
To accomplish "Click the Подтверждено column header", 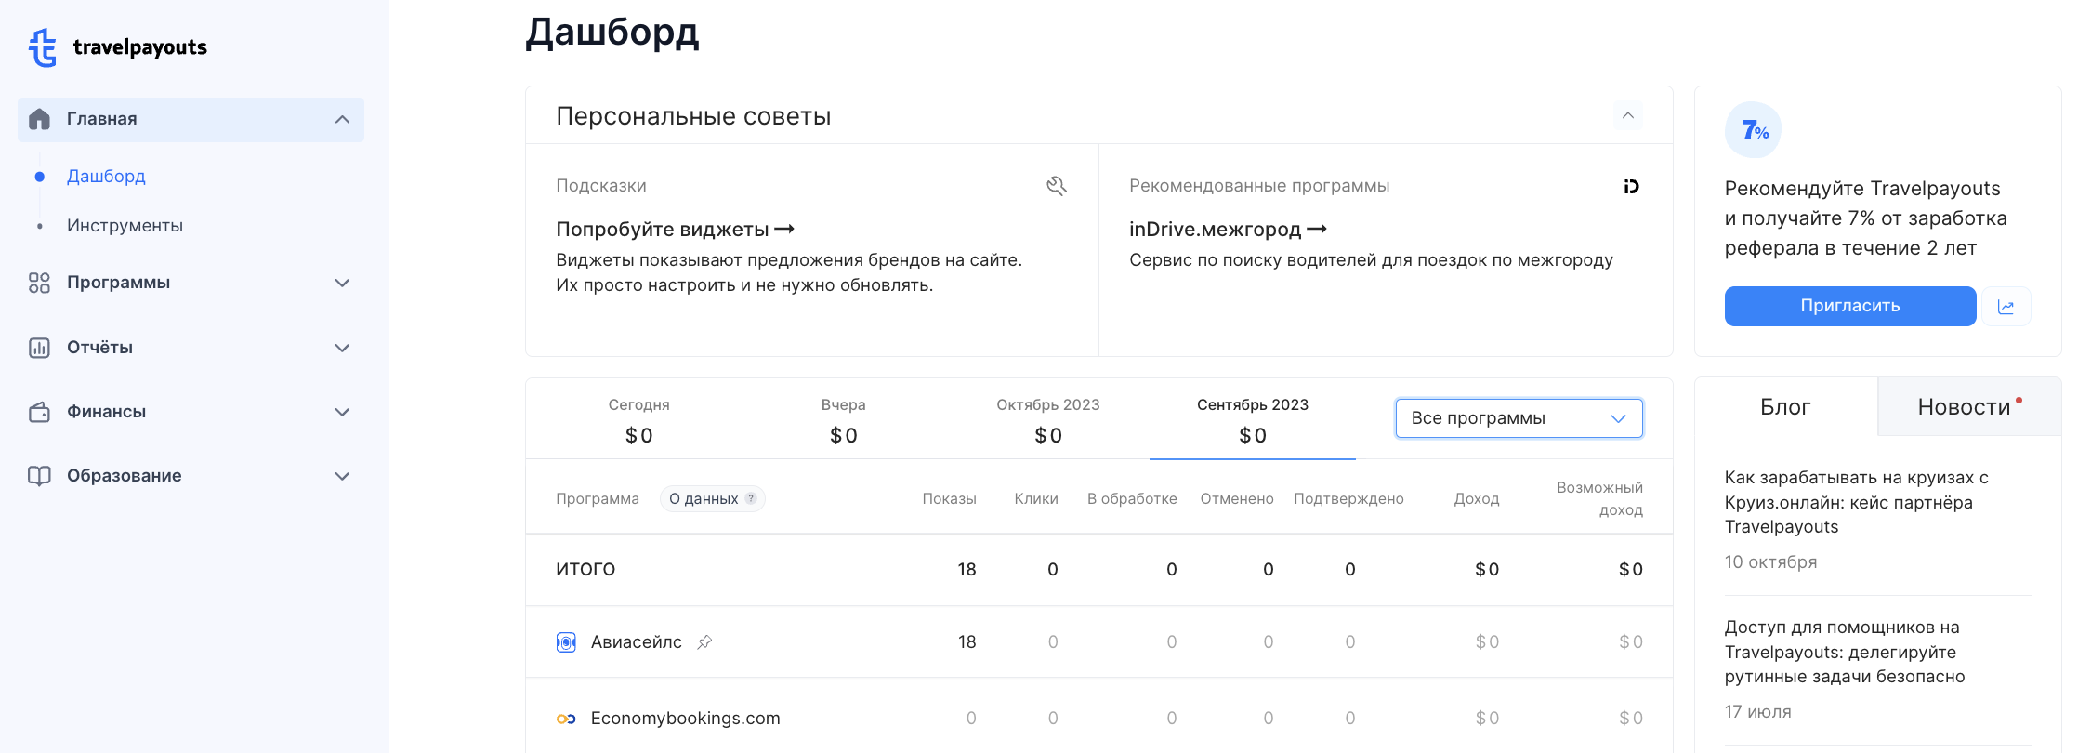I will (1348, 499).
